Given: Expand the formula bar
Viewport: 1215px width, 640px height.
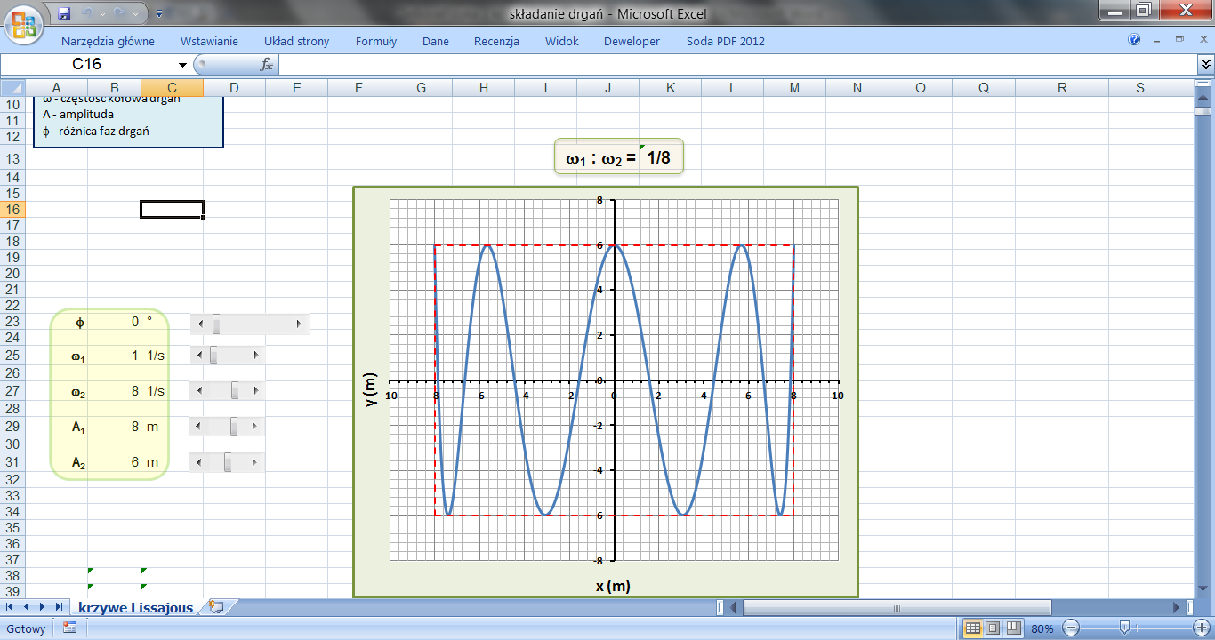Looking at the screenshot, I should point(1206,64).
